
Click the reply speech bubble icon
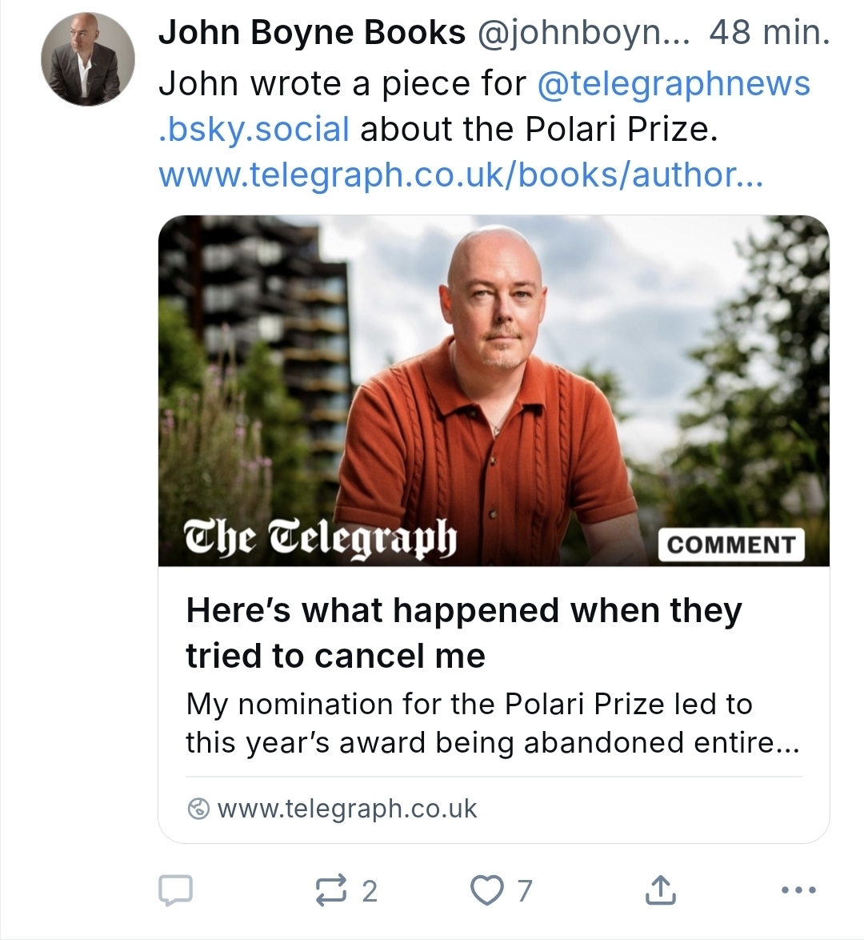click(x=176, y=890)
